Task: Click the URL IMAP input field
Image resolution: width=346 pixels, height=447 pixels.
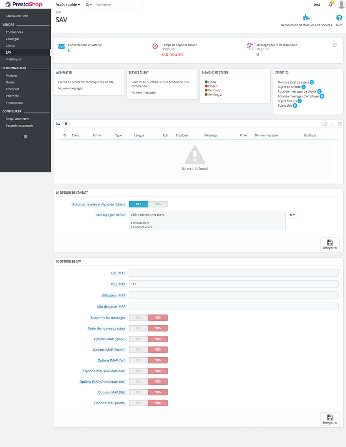Action: (233, 273)
